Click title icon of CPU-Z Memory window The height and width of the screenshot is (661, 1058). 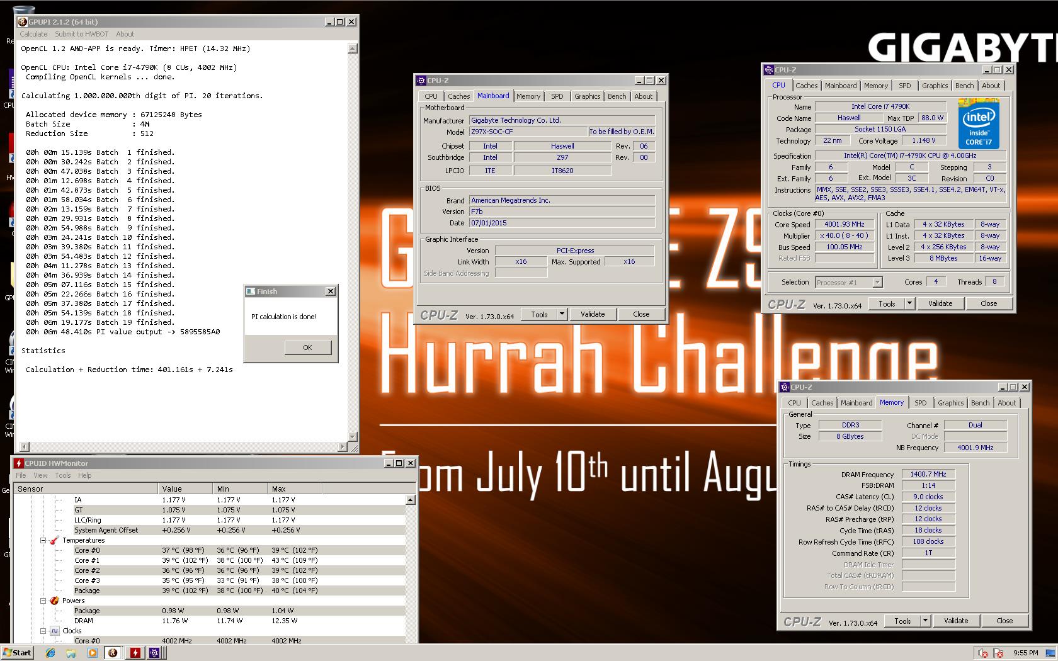coord(785,387)
